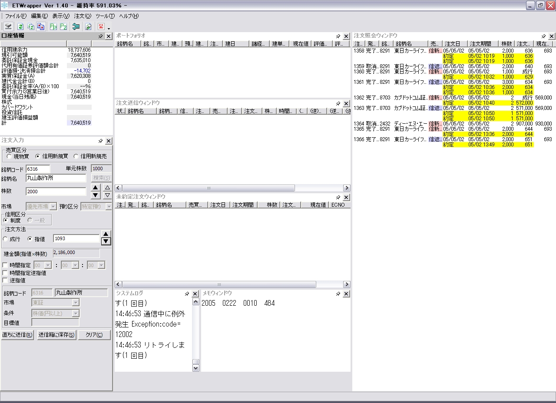Open the ヘルプ(H) menu
556x403 pixels.
pyautogui.click(x=129, y=16)
